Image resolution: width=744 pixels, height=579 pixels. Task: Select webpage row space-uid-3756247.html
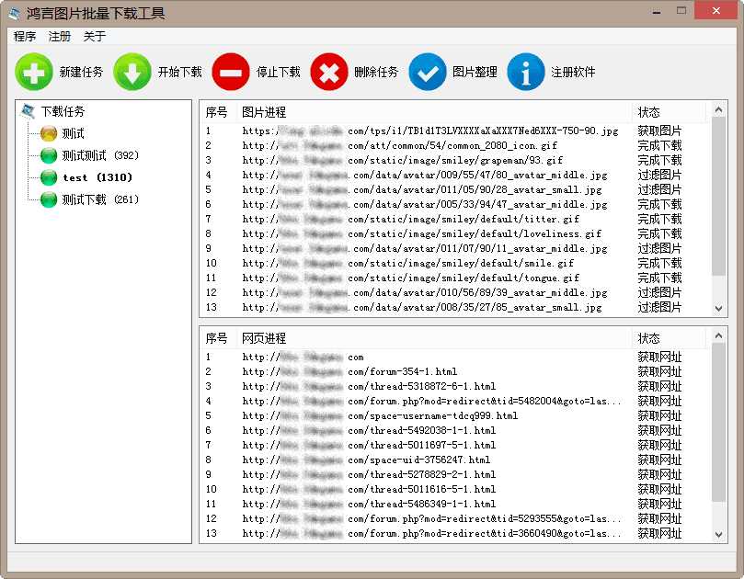point(455,460)
